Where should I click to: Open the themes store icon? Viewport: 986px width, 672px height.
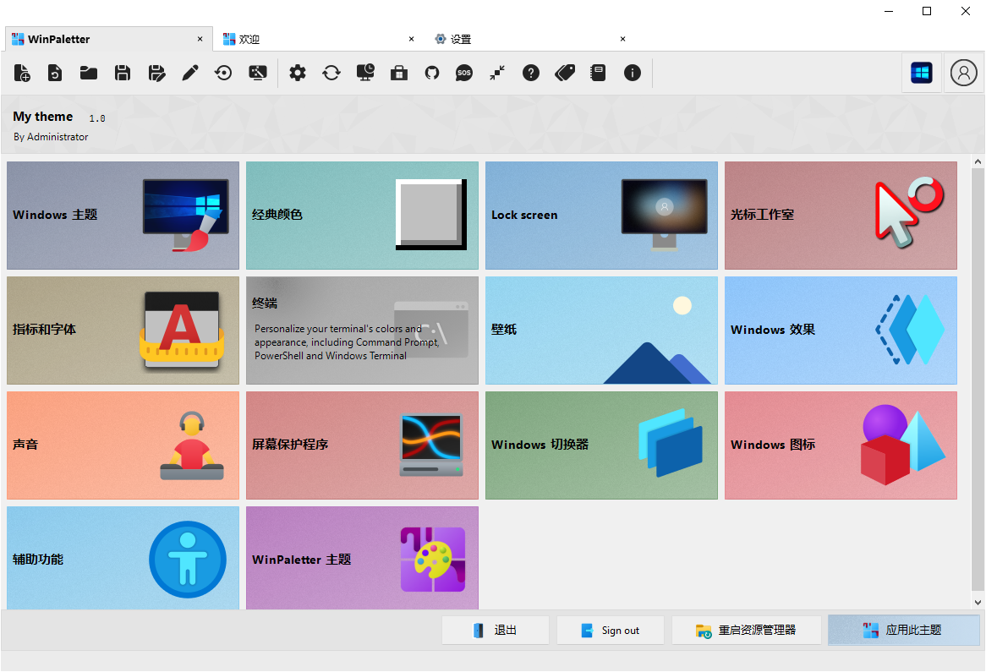(x=399, y=73)
